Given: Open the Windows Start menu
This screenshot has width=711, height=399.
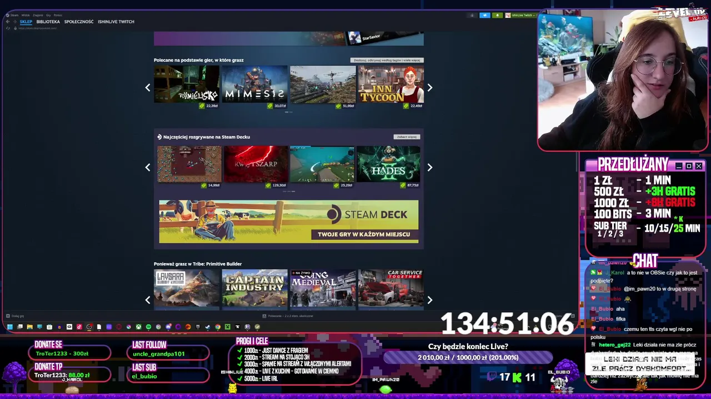Looking at the screenshot, I should coord(10,327).
